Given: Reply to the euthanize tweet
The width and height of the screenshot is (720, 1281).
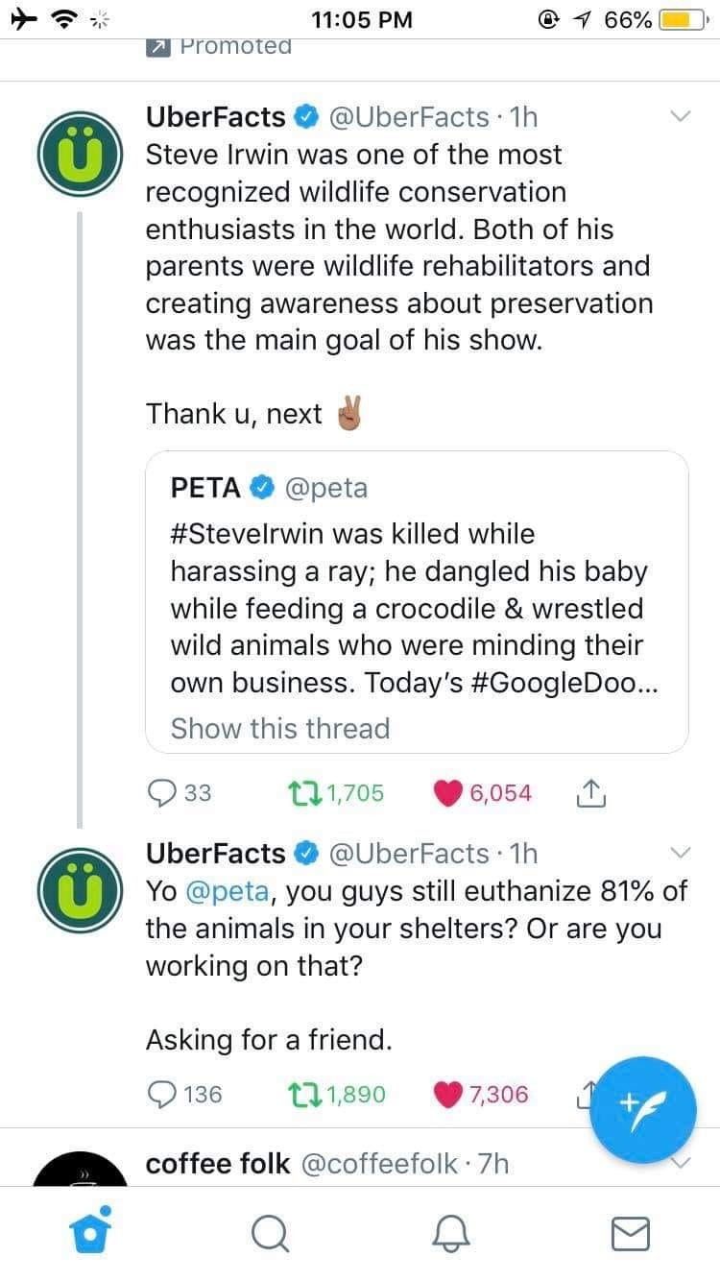Looking at the screenshot, I should [160, 1094].
